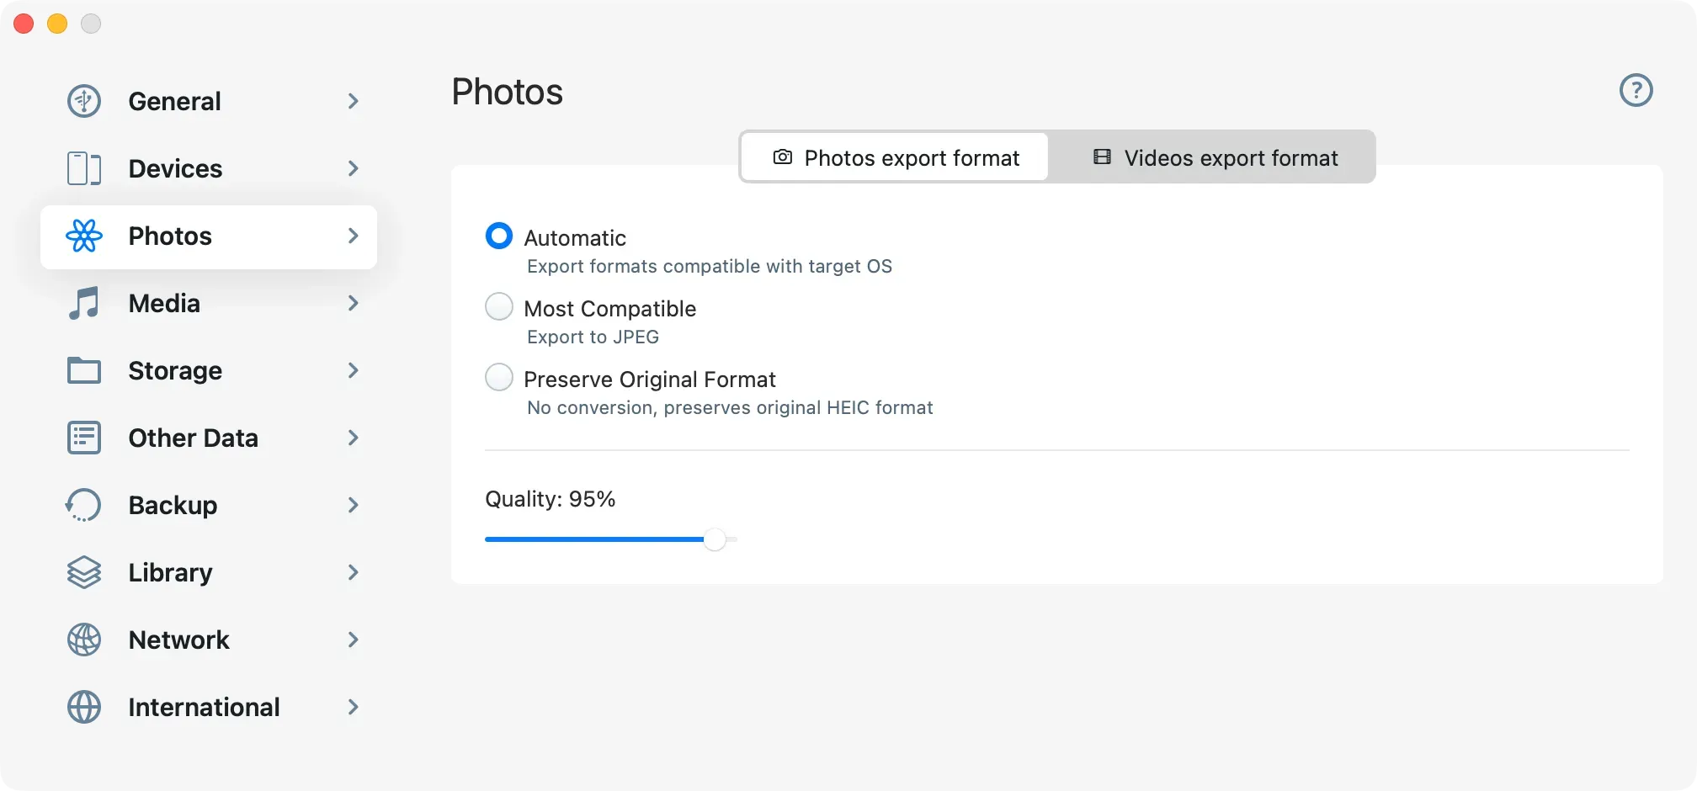This screenshot has height=791, width=1697.
Task: Switch to Videos export format tab
Action: click(x=1212, y=157)
